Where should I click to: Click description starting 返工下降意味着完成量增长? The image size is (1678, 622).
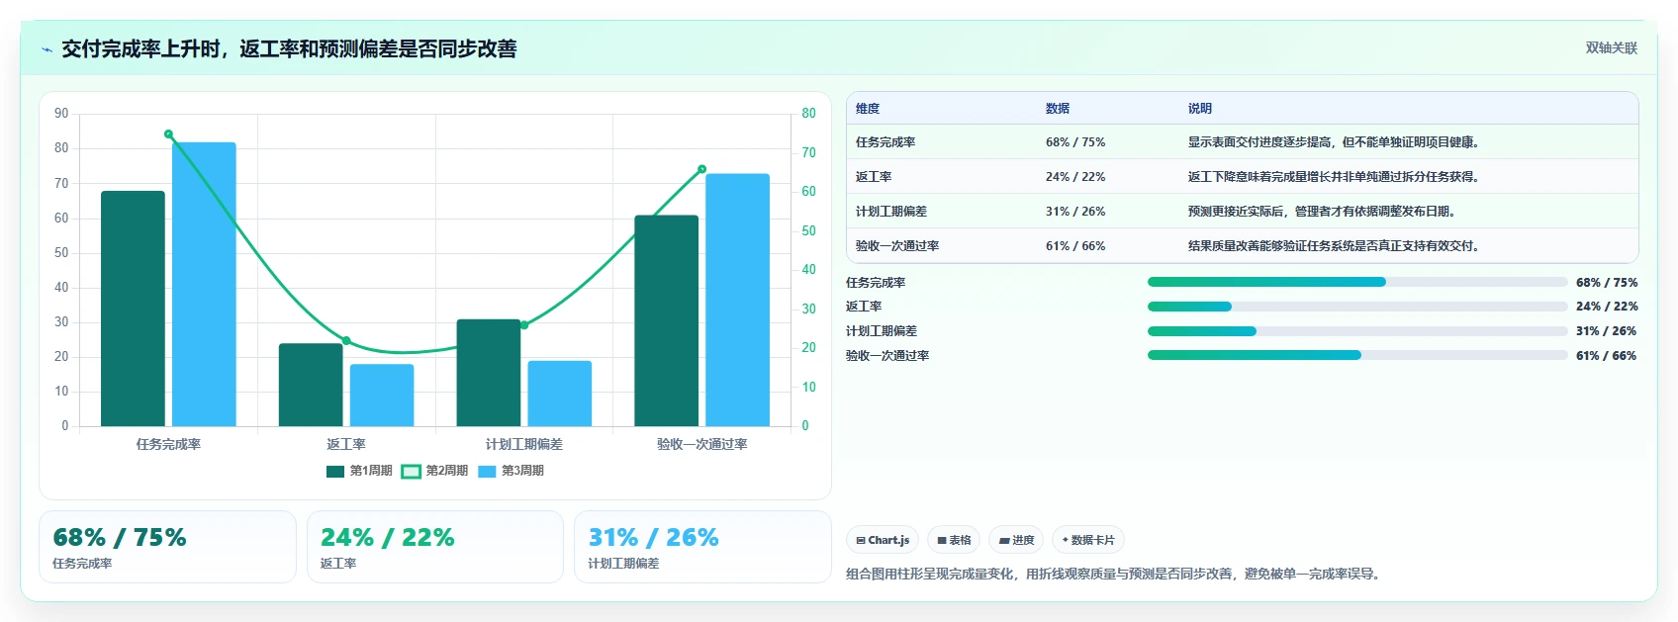point(1334,177)
